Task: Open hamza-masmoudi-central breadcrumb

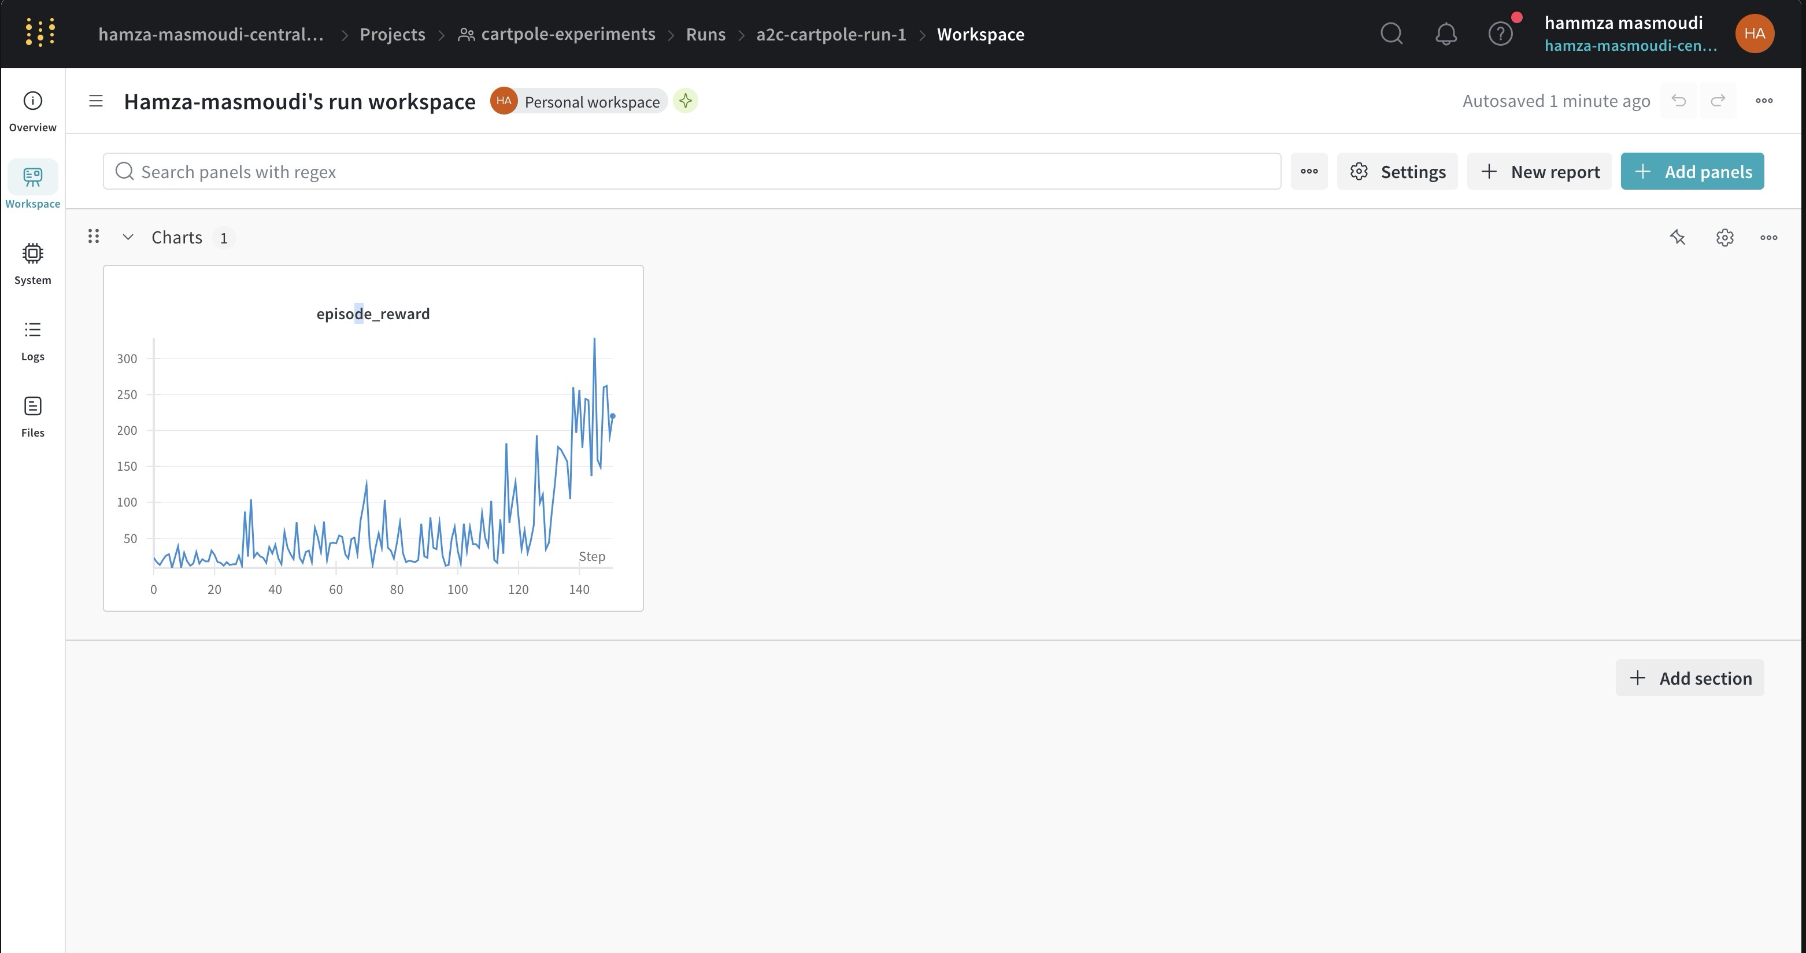Action: coord(211,34)
